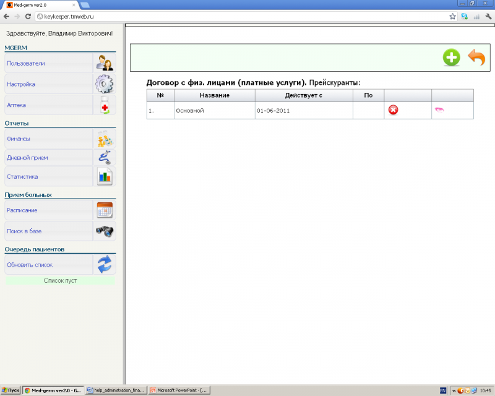The height and width of the screenshot is (396, 495).
Task: Click the pink arrow icon in Основной row
Action: coord(438,110)
